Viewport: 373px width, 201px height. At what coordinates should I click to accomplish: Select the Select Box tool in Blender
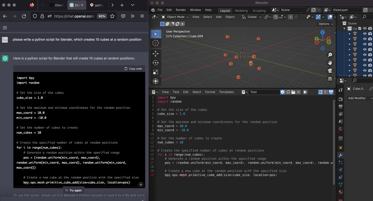(155, 34)
